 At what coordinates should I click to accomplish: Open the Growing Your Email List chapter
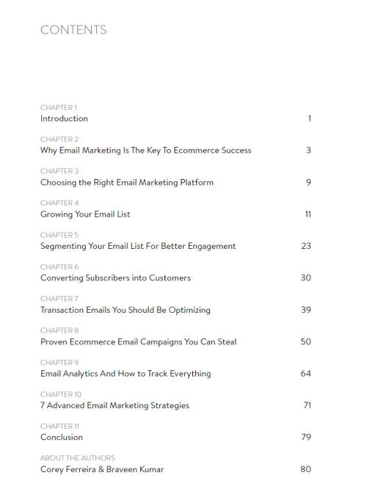85,214
